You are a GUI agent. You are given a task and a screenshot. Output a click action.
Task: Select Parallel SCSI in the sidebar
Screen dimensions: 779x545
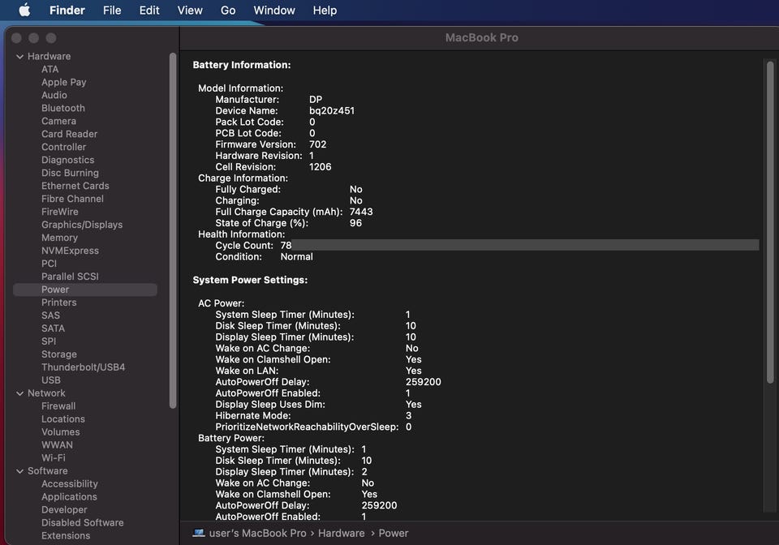[70, 277]
